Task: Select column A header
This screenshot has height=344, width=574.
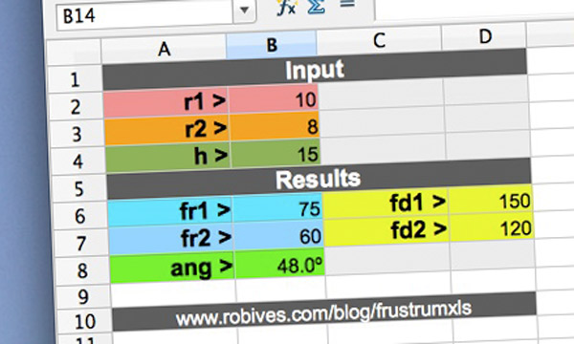Action: (164, 49)
